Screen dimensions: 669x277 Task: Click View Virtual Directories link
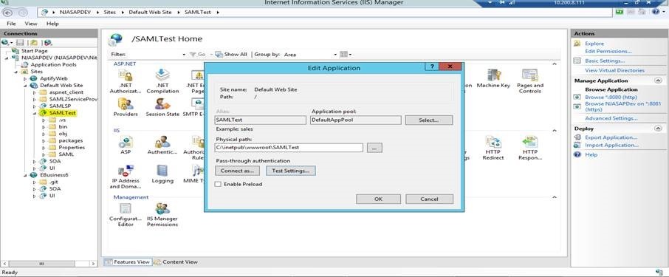pyautogui.click(x=614, y=70)
